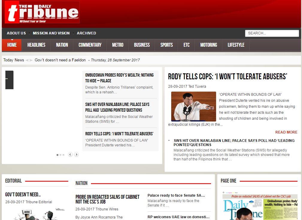Screen dimensions: 302x220
Task: Open the Sports section
Action: click(167, 45)
